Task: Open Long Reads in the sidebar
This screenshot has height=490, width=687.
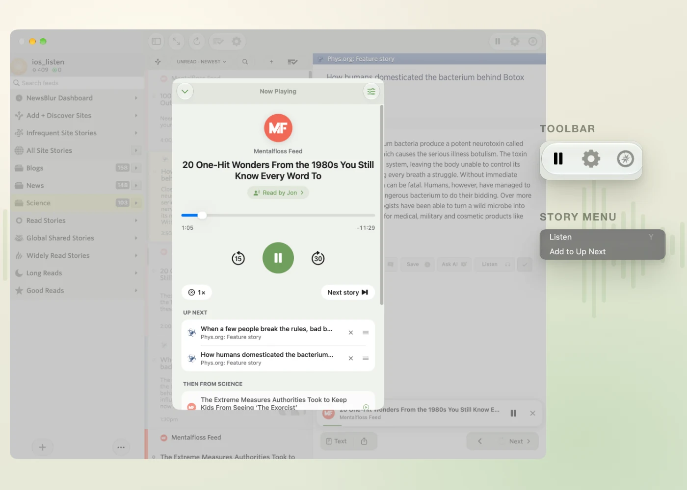Action: pos(77,273)
